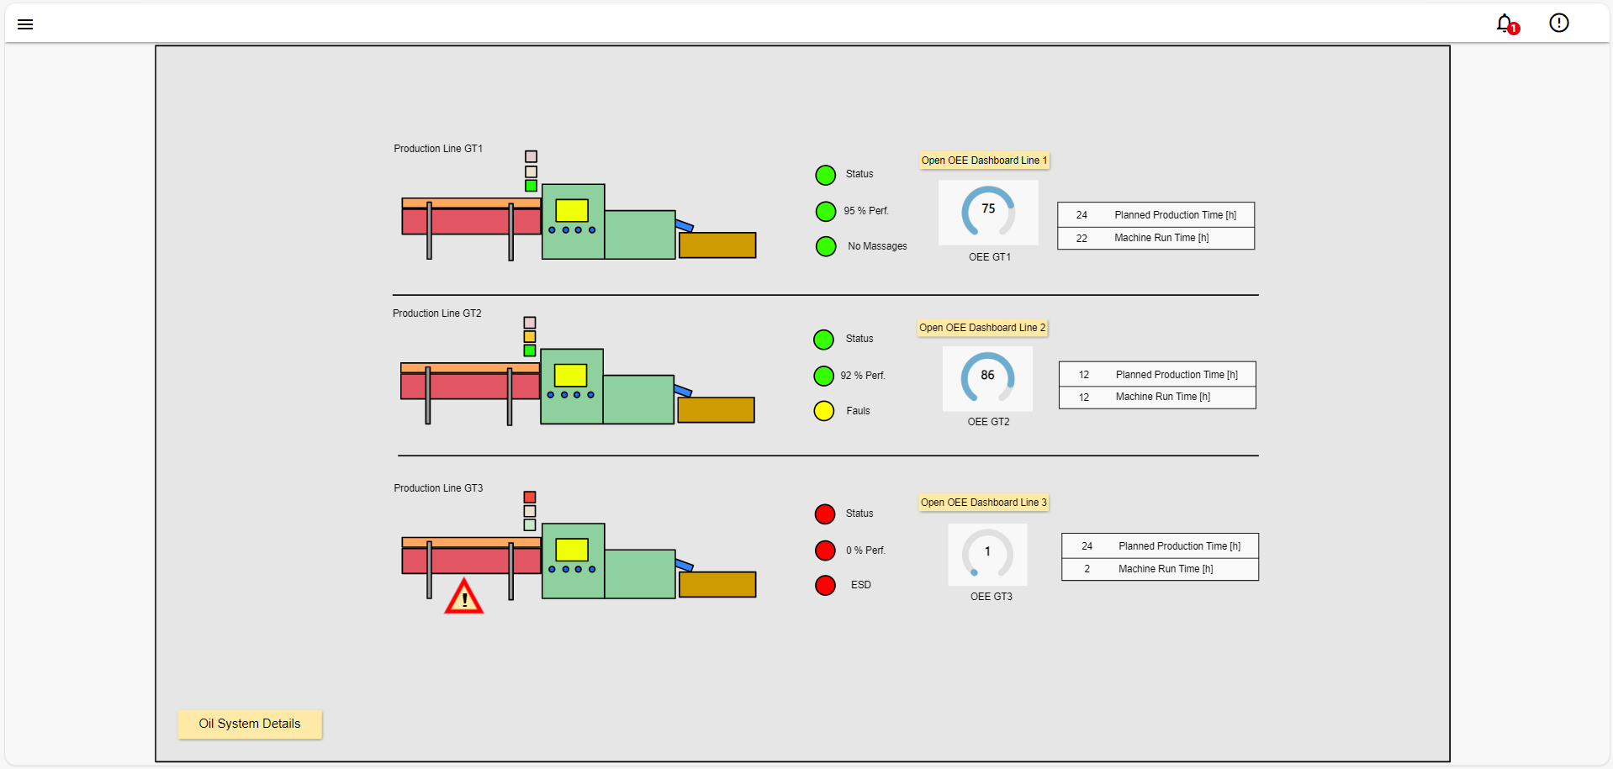
Task: Open OEE Dashboard Line 1
Action: pos(983,161)
